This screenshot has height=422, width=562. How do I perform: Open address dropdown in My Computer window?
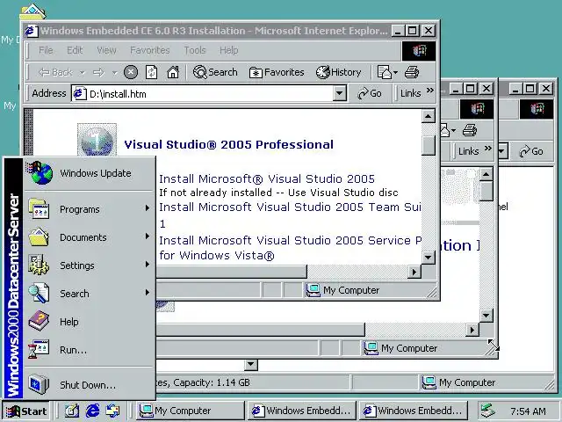pos(502,151)
